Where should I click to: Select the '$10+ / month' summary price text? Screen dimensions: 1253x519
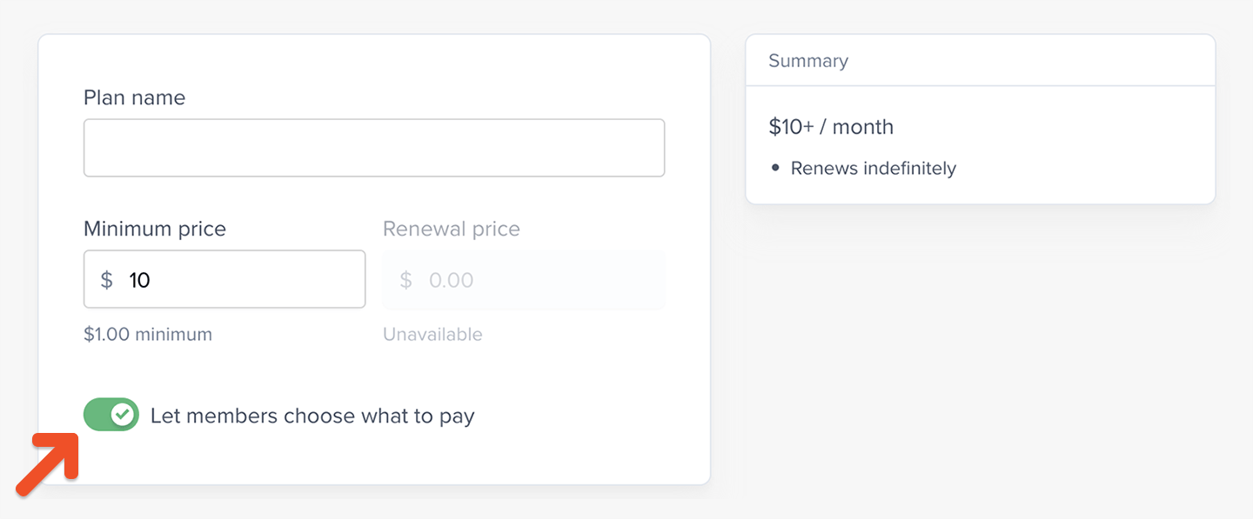point(831,127)
